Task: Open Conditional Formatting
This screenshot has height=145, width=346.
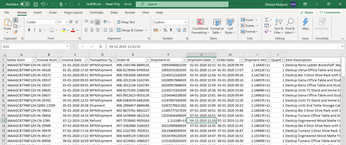Action: pyautogui.click(x=200, y=27)
